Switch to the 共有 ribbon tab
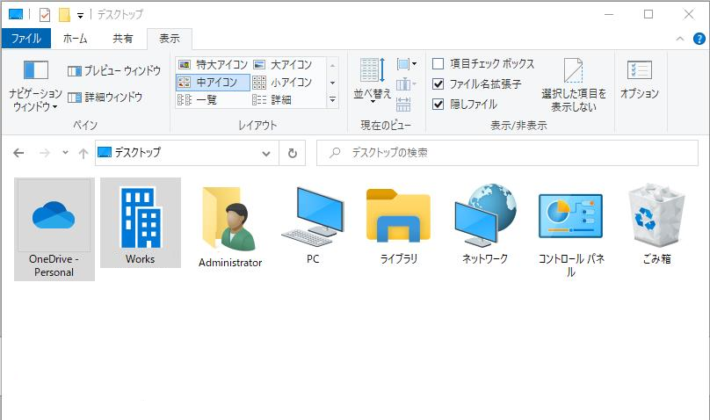 pos(123,39)
